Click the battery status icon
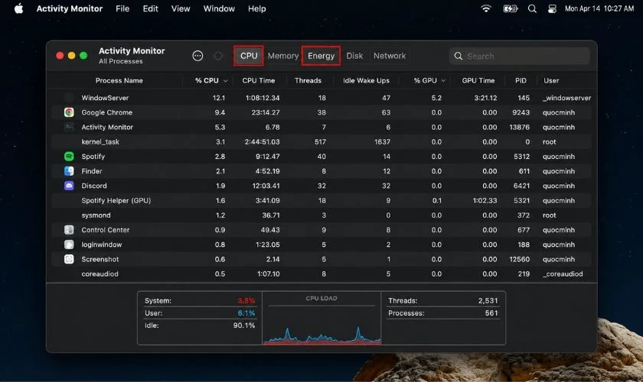643x382 pixels. 510,8
